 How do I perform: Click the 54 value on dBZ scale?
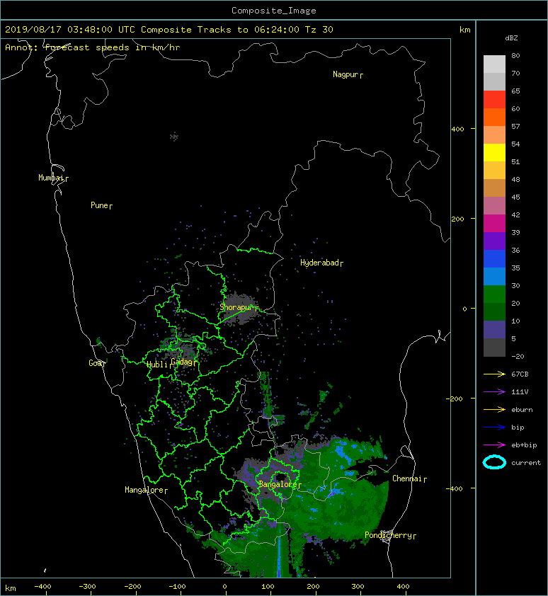pos(515,144)
